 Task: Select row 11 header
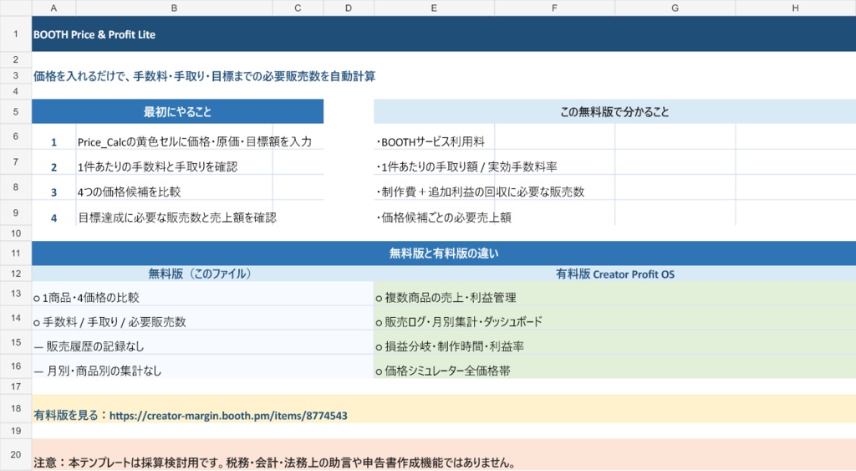coord(16,253)
